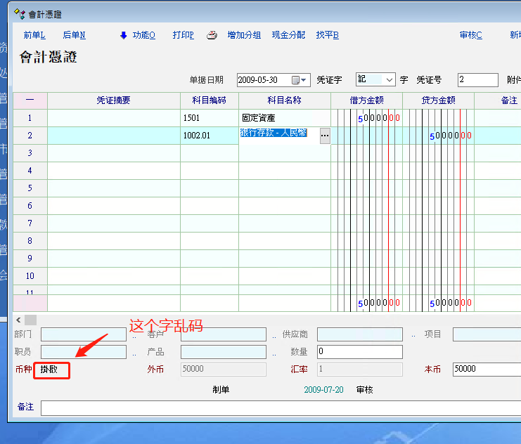The height and width of the screenshot is (444, 521).
Task: Click the 数量 input field
Action: 359,352
